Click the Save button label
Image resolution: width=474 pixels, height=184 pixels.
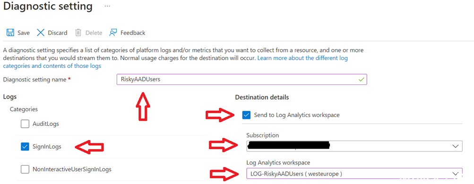(24, 33)
